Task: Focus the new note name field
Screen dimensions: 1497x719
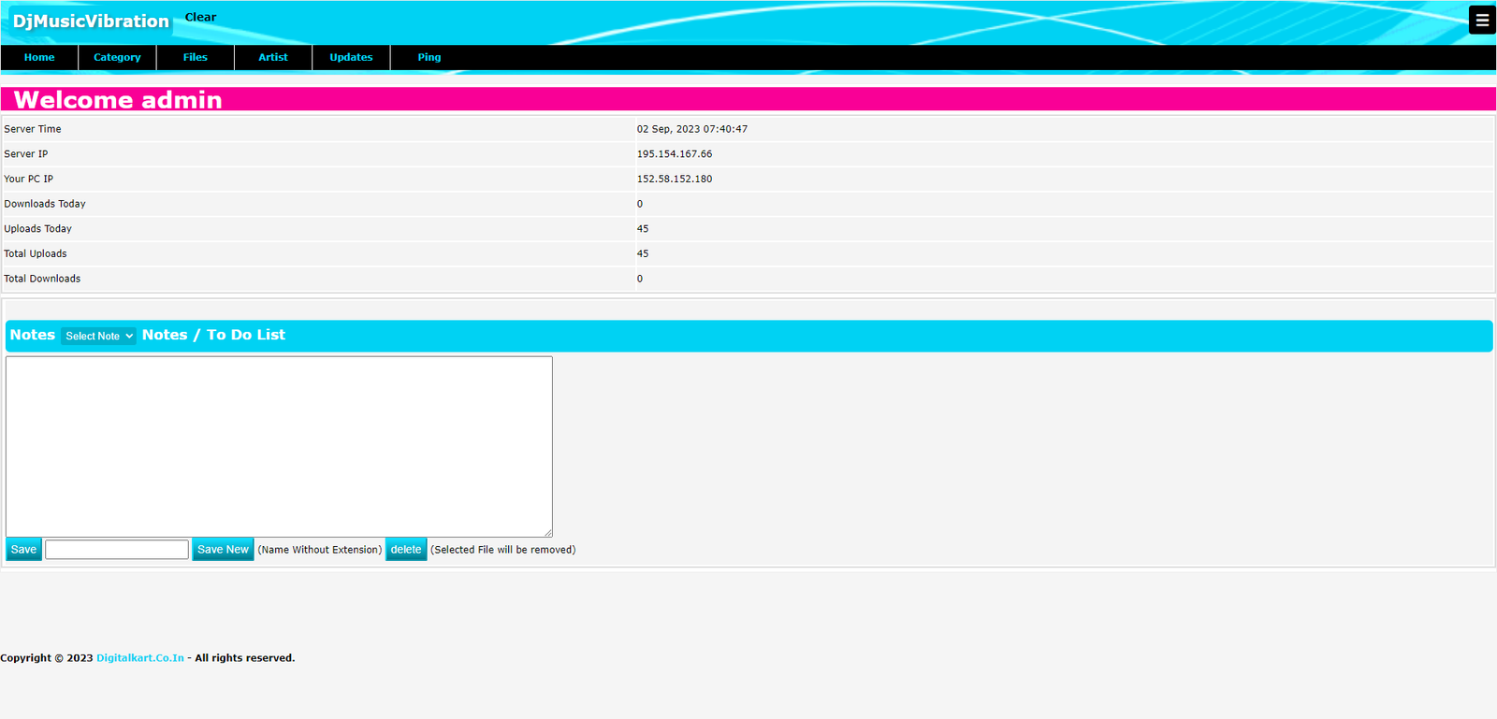Action: pos(117,550)
